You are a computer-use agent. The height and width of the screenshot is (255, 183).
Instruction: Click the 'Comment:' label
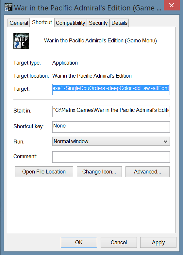25,156
